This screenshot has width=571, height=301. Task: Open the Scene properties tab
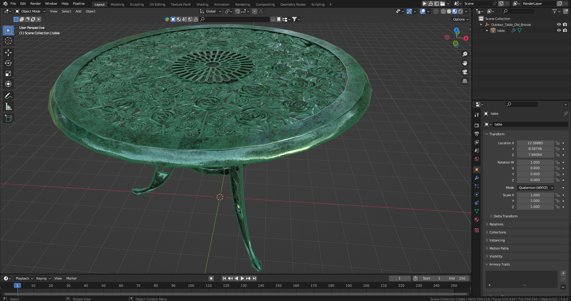tap(477, 150)
